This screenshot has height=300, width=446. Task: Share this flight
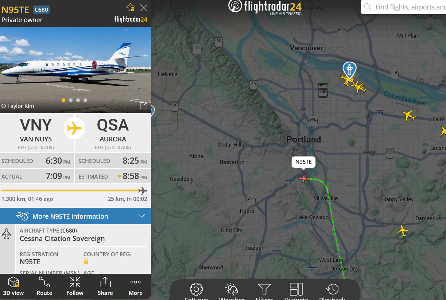(105, 286)
